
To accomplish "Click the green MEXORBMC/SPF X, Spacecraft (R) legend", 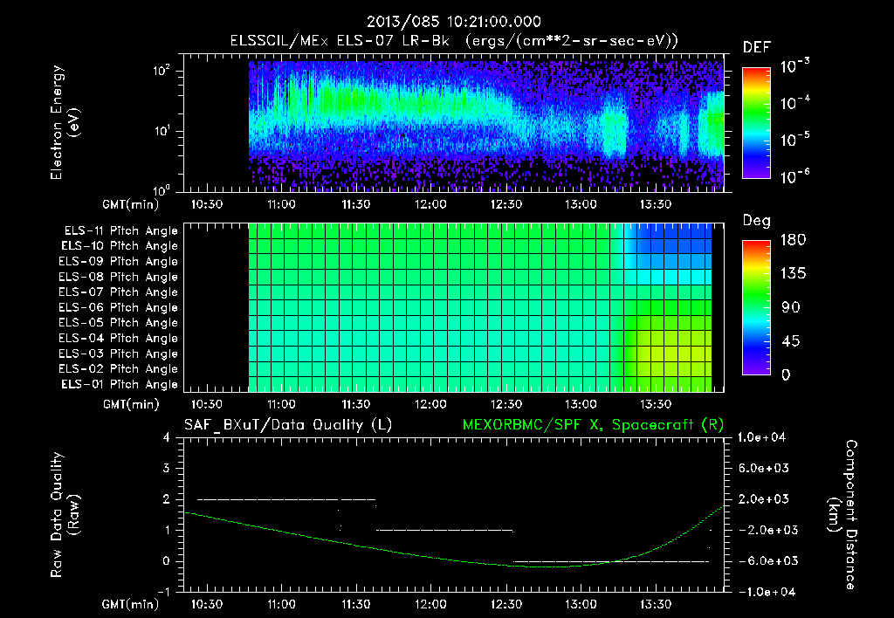I will coord(593,425).
